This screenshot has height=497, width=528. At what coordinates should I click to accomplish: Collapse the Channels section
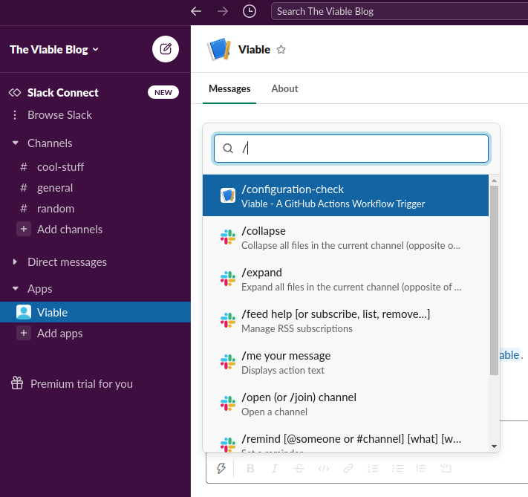(15, 143)
